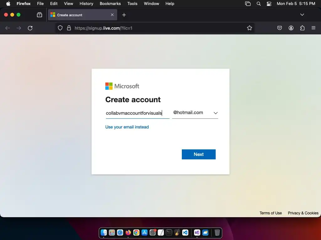Open the Tools menu

[x=132, y=3]
